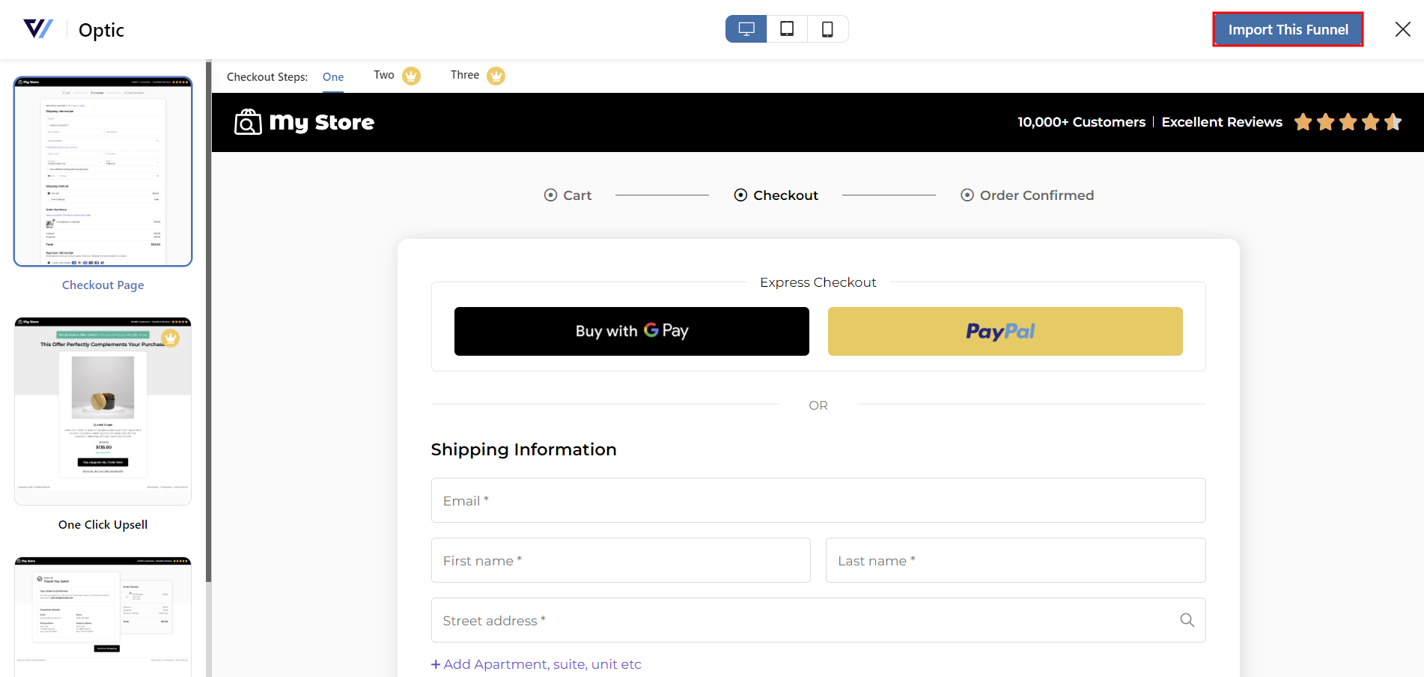
Task: Click the crown icon next to Three
Action: pos(496,75)
